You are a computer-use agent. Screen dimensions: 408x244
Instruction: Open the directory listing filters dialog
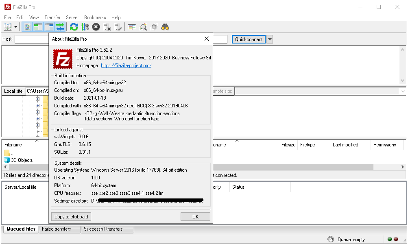(x=132, y=27)
